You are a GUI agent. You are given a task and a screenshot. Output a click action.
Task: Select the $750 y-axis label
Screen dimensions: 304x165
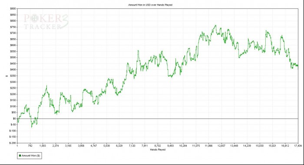click(13, 27)
